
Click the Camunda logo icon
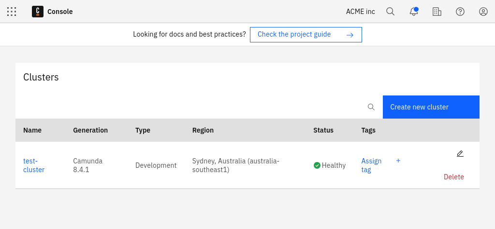coord(38,12)
